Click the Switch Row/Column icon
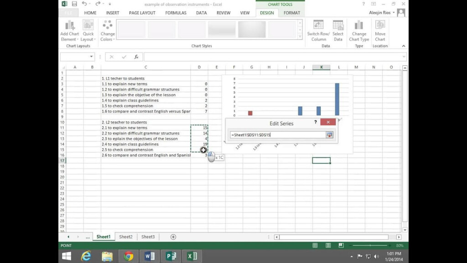 (318, 25)
